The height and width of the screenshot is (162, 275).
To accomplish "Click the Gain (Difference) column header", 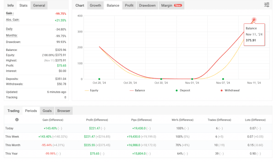I will [x=53, y=120].
